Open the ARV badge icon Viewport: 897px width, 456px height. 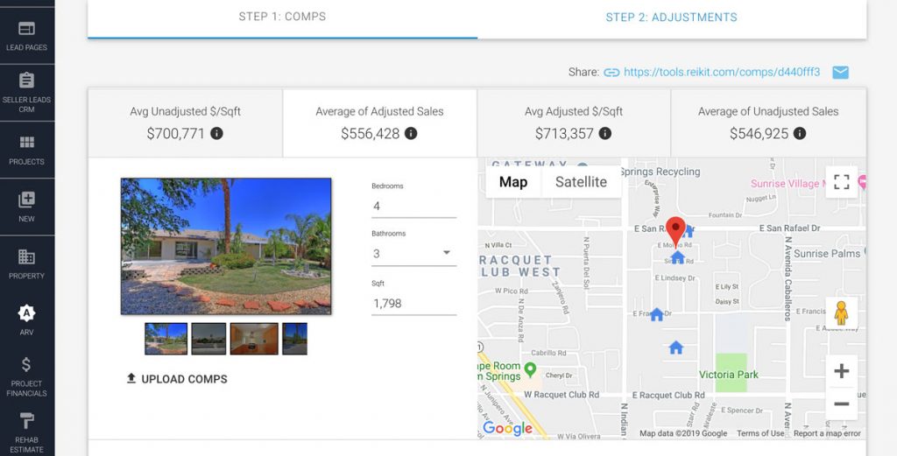click(27, 313)
